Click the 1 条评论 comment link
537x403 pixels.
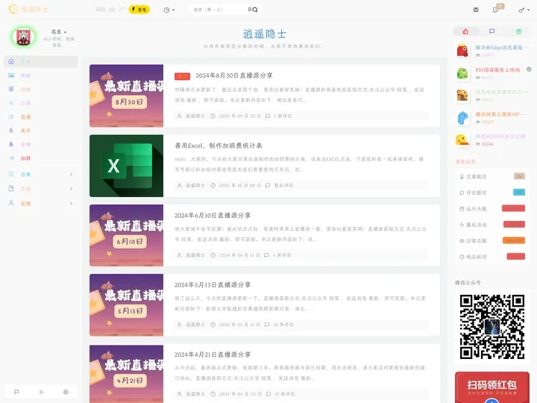point(283,116)
